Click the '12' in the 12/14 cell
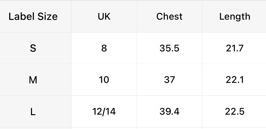 pyautogui.click(x=97, y=111)
